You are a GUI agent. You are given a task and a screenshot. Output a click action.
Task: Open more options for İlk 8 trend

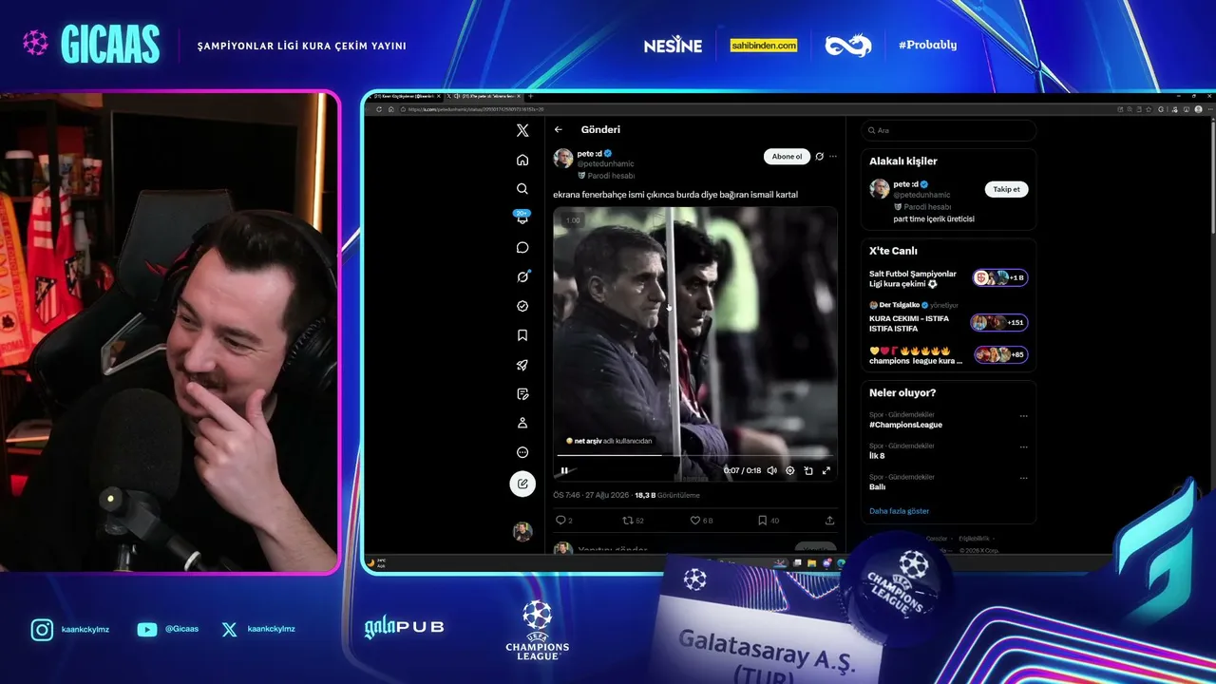[x=1023, y=446]
